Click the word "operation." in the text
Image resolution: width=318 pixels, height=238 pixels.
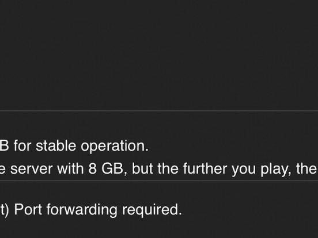coord(115,147)
